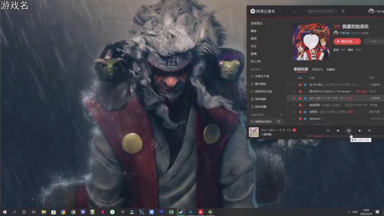
Task: Collapse the 创建的歌单 section
Action: [258, 115]
